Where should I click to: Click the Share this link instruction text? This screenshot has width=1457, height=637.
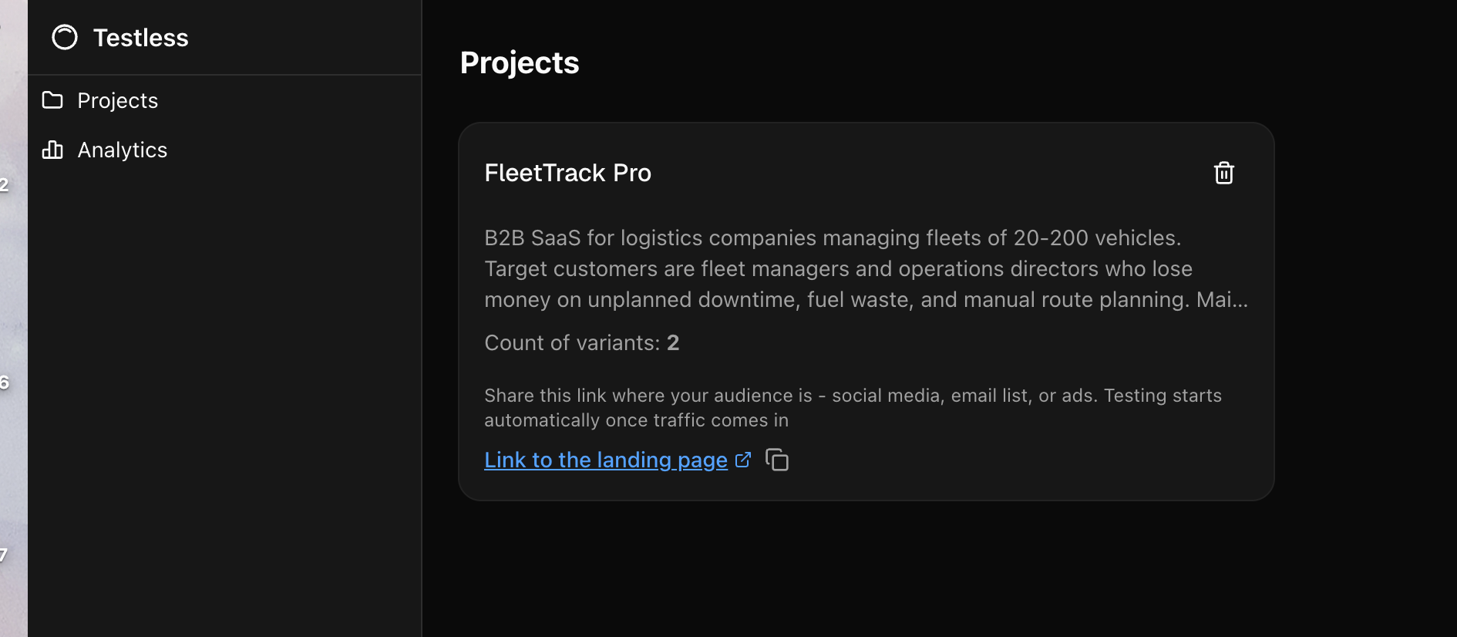853,407
